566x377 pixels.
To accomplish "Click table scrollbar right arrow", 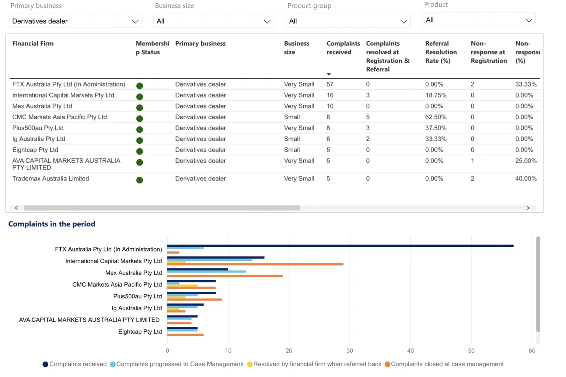I will click(x=528, y=208).
